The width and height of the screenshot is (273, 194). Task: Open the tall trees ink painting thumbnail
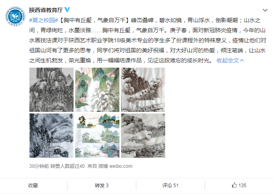coord(51,136)
